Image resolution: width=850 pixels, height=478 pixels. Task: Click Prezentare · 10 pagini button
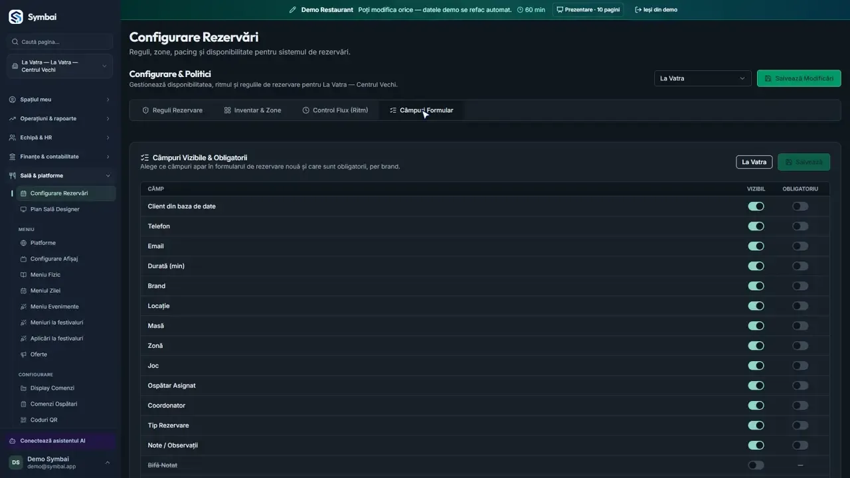click(588, 10)
